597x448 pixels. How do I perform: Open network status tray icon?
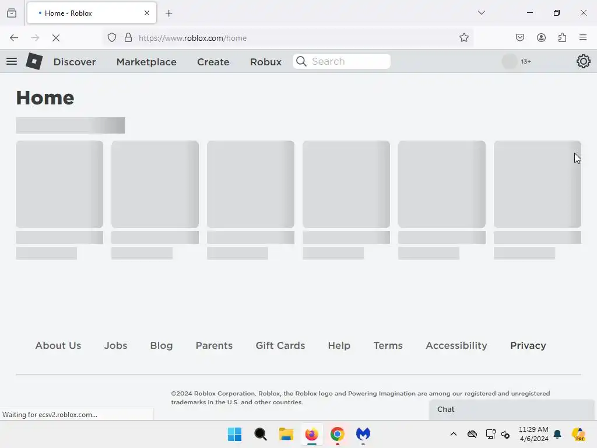pyautogui.click(x=490, y=434)
